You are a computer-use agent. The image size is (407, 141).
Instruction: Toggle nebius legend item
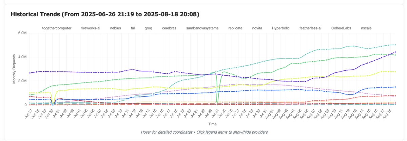115,28
